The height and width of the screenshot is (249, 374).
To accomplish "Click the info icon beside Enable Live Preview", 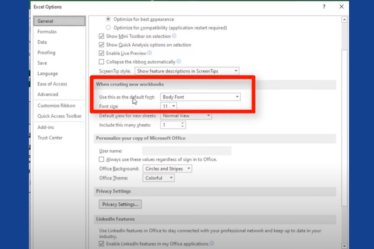I will tap(150, 53).
